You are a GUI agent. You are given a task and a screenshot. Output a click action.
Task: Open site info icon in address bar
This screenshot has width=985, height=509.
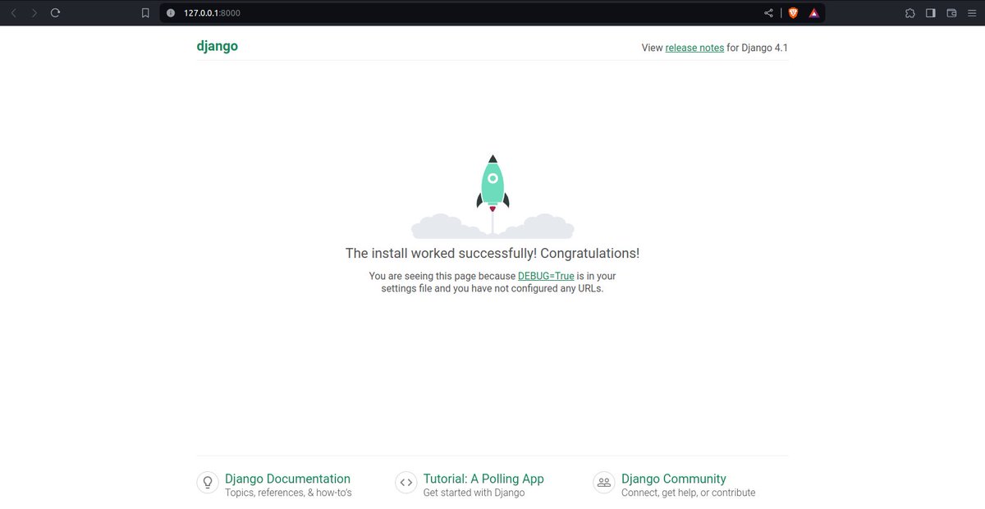pos(171,13)
